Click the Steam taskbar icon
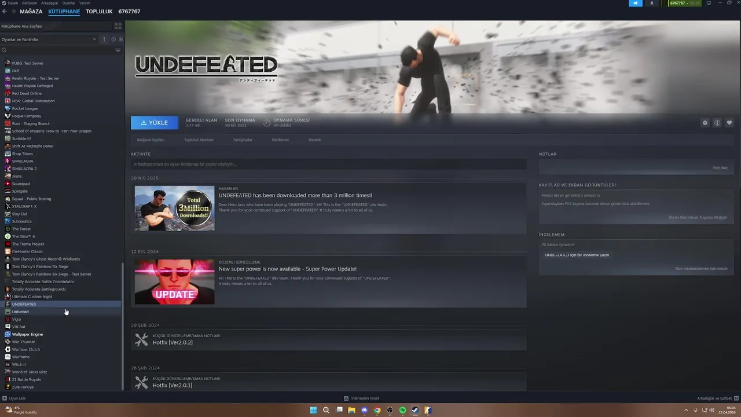The width and height of the screenshot is (741, 417). [x=415, y=410]
